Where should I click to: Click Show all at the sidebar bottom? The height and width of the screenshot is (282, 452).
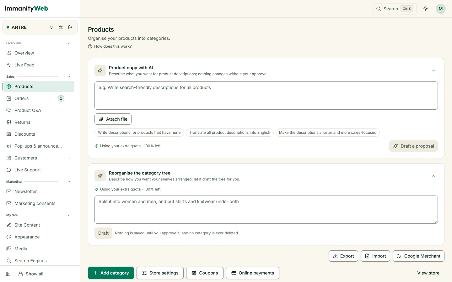tap(31, 274)
